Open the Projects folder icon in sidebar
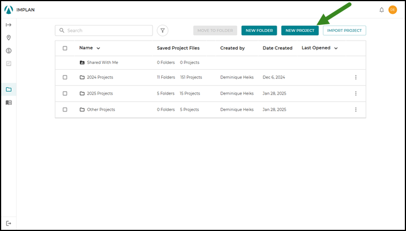 pos(9,89)
